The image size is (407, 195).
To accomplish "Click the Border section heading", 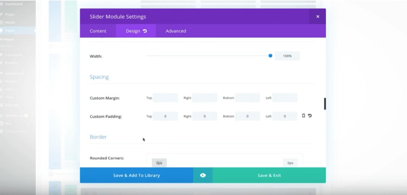I will pos(98,137).
